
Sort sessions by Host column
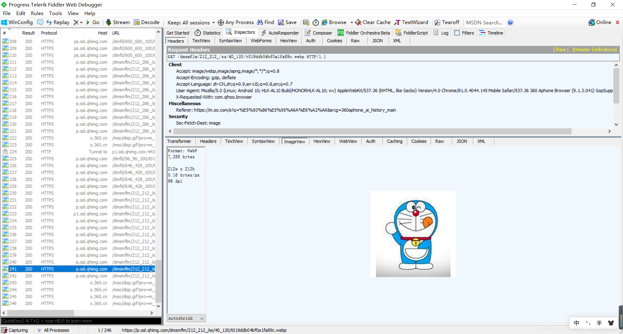86,33
